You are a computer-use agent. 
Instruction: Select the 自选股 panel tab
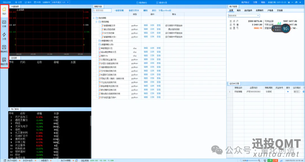pyautogui.click(x=14, y=58)
